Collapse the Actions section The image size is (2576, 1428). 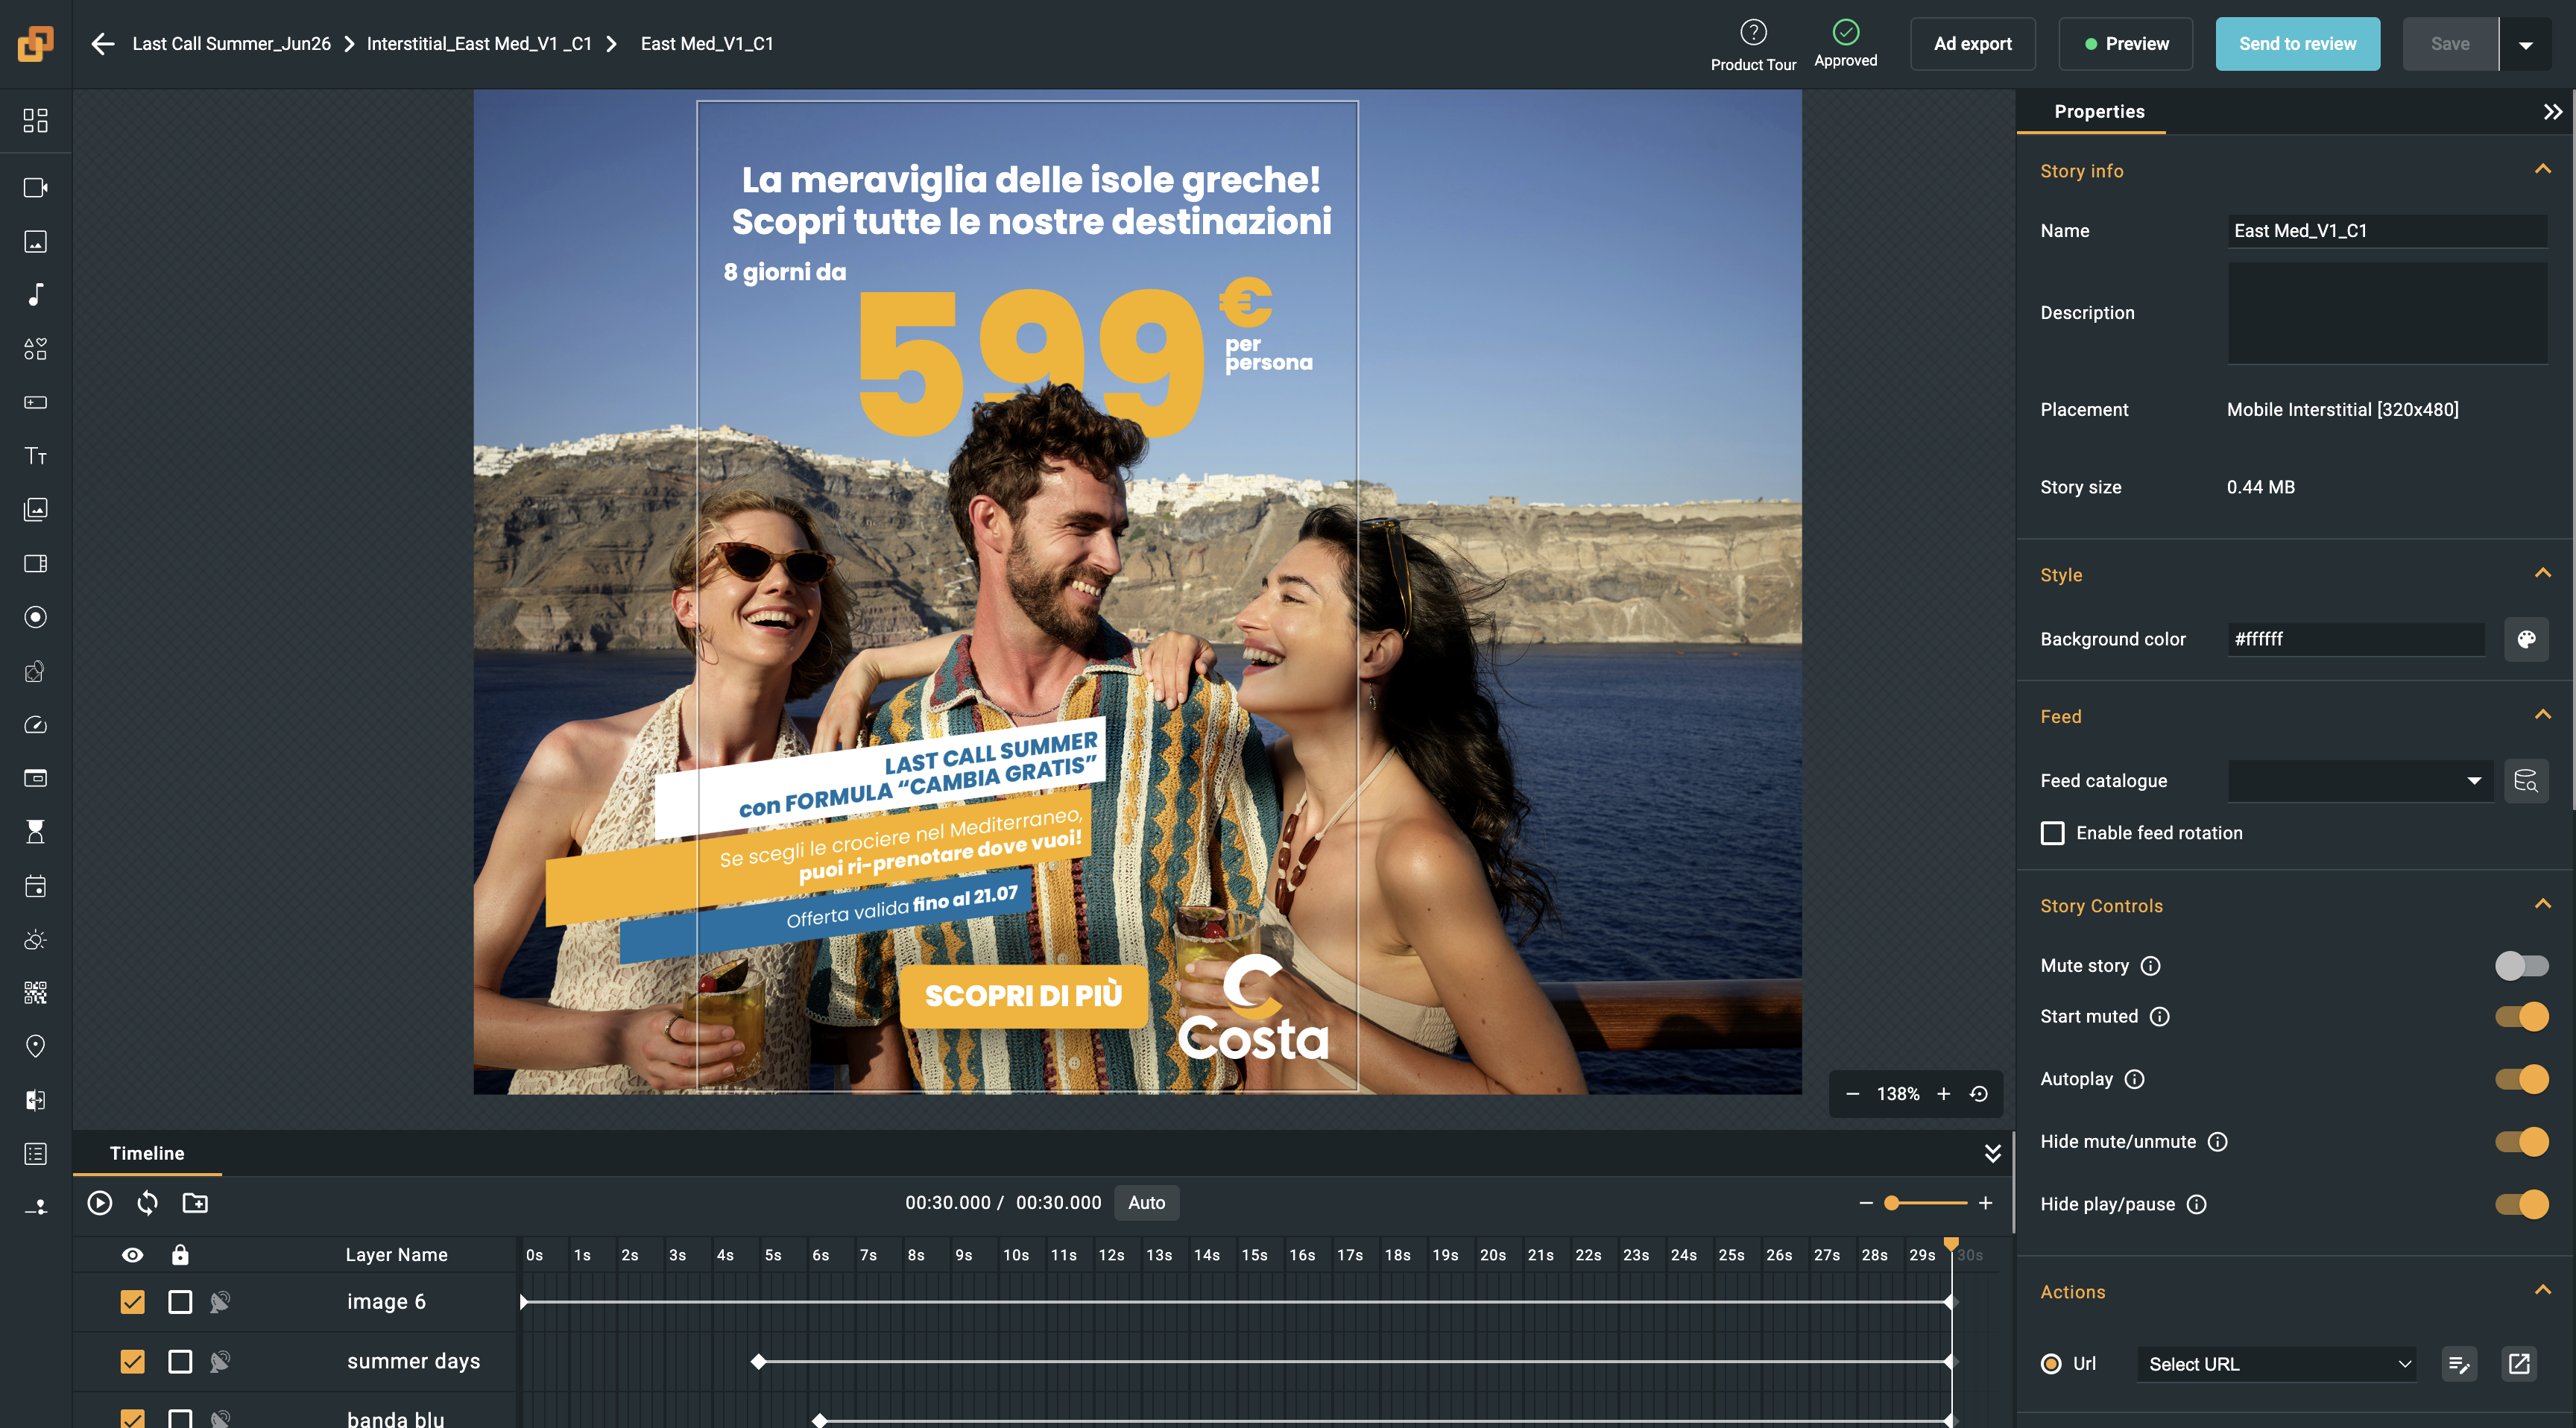2542,1290
